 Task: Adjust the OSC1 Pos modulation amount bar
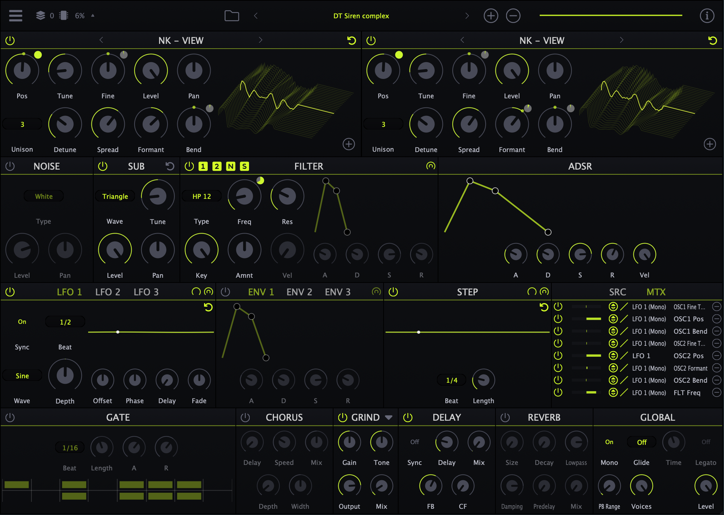pos(587,319)
